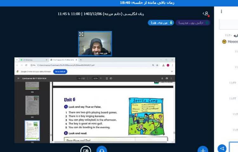
Task: Switch to the CamScanner PDF browser tab
Action: tap(63, 60)
